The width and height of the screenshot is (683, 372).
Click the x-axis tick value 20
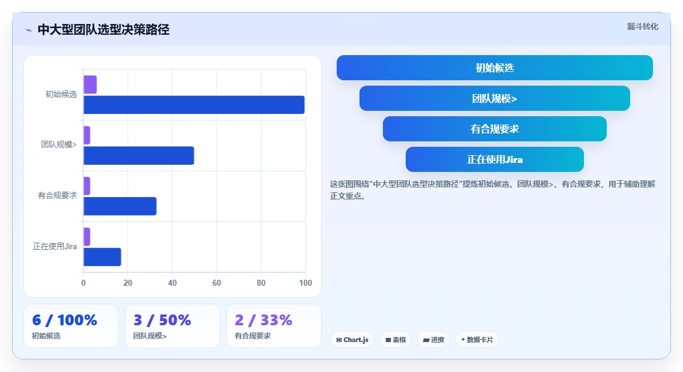point(128,283)
